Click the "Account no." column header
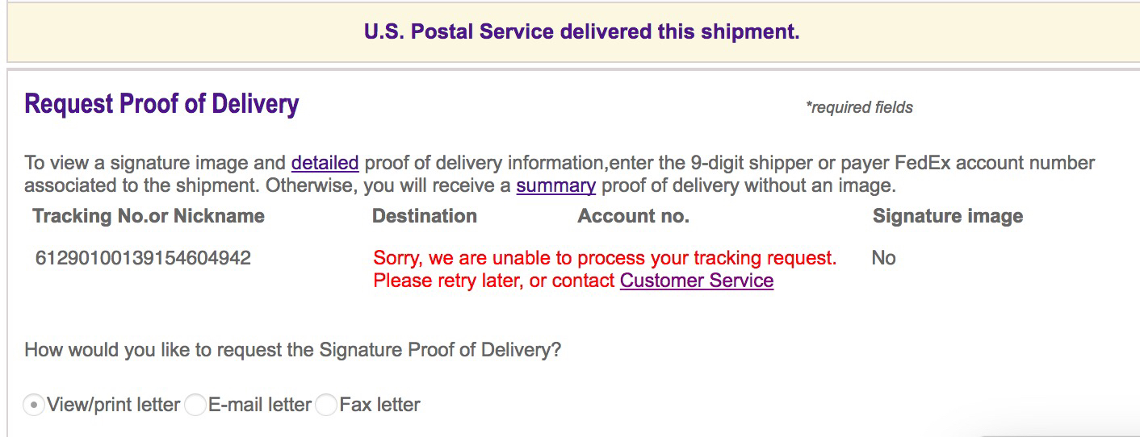Image resolution: width=1140 pixels, height=437 pixels. 633,216
